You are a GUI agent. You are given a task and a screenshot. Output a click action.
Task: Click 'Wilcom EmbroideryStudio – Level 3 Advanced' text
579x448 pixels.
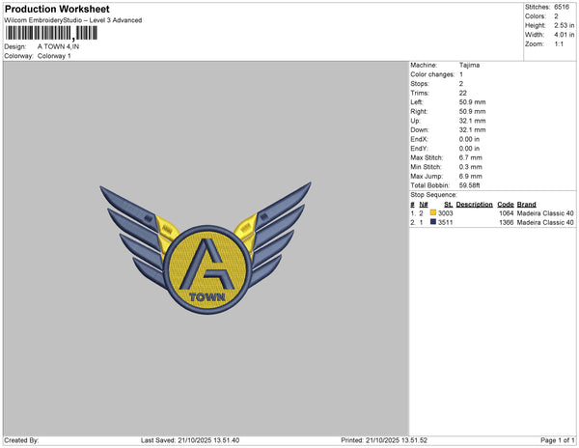click(x=73, y=20)
